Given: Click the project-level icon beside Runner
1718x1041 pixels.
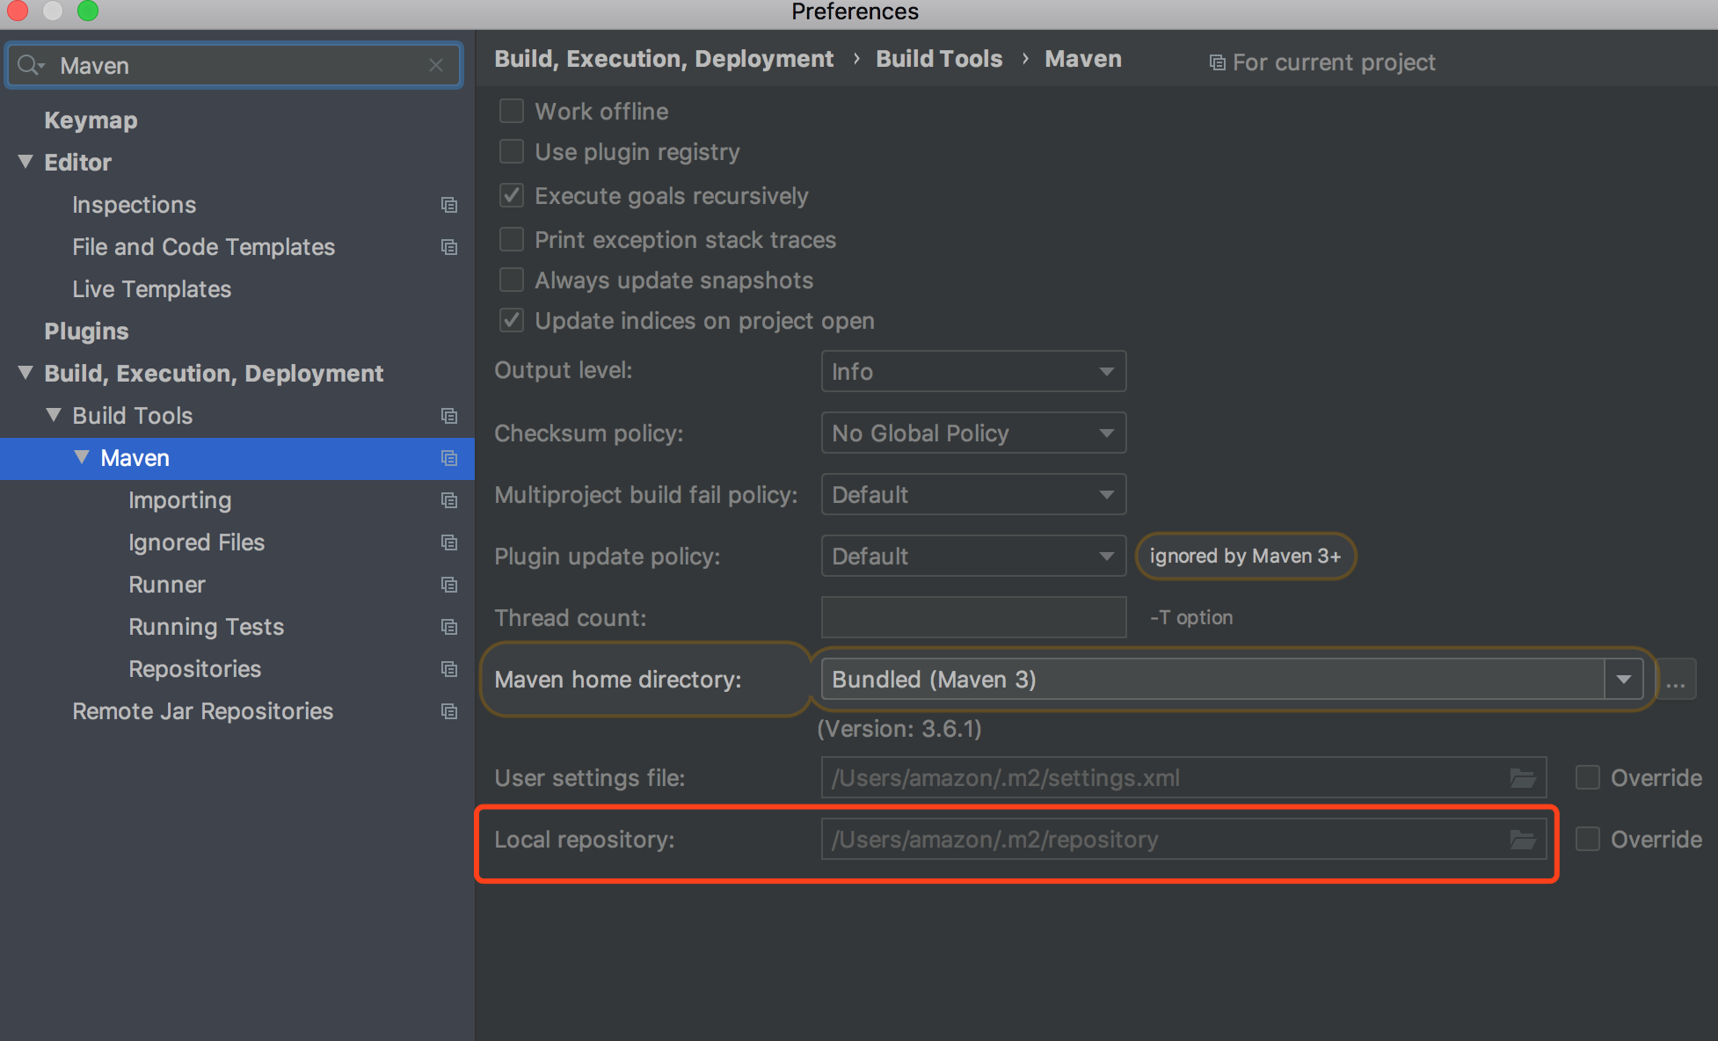Looking at the screenshot, I should (449, 585).
